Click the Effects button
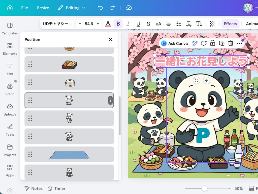 230,24
